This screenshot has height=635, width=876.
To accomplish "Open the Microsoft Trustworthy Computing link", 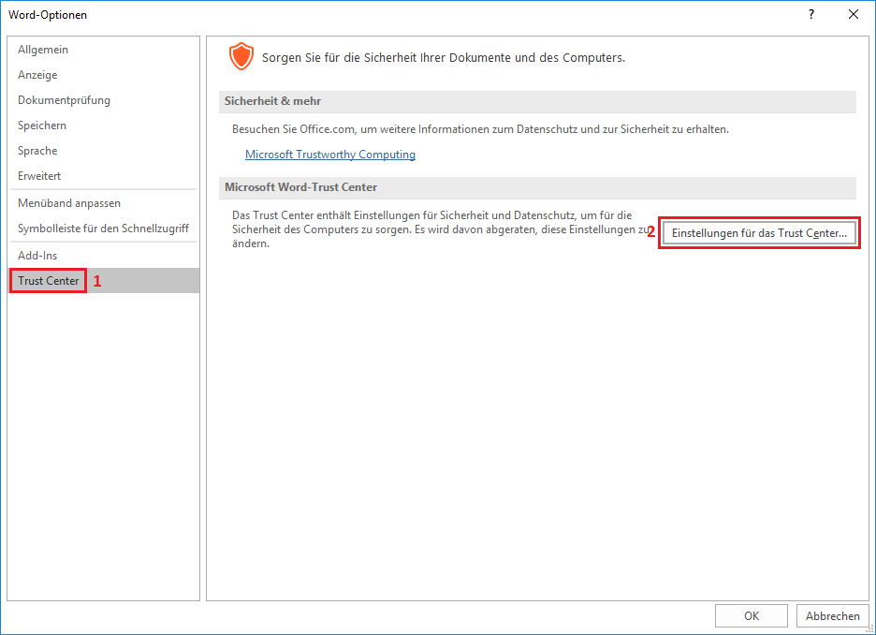I will pyautogui.click(x=329, y=154).
